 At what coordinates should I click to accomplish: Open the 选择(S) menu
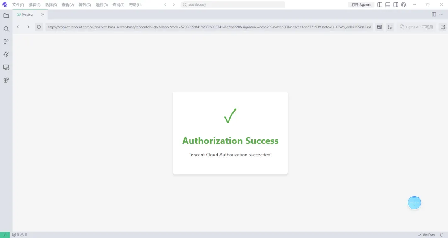51,5
